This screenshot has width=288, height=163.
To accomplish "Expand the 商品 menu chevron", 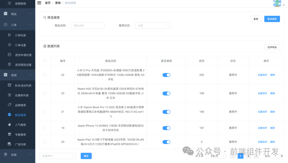I will pyautogui.click(x=30, y=14).
